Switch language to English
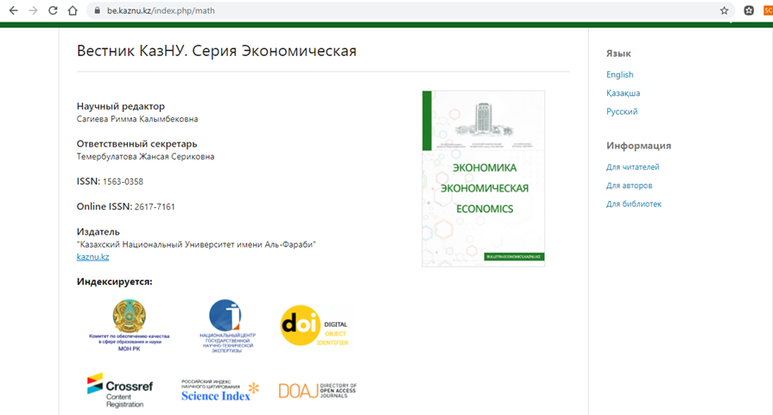The image size is (773, 415). (x=619, y=74)
